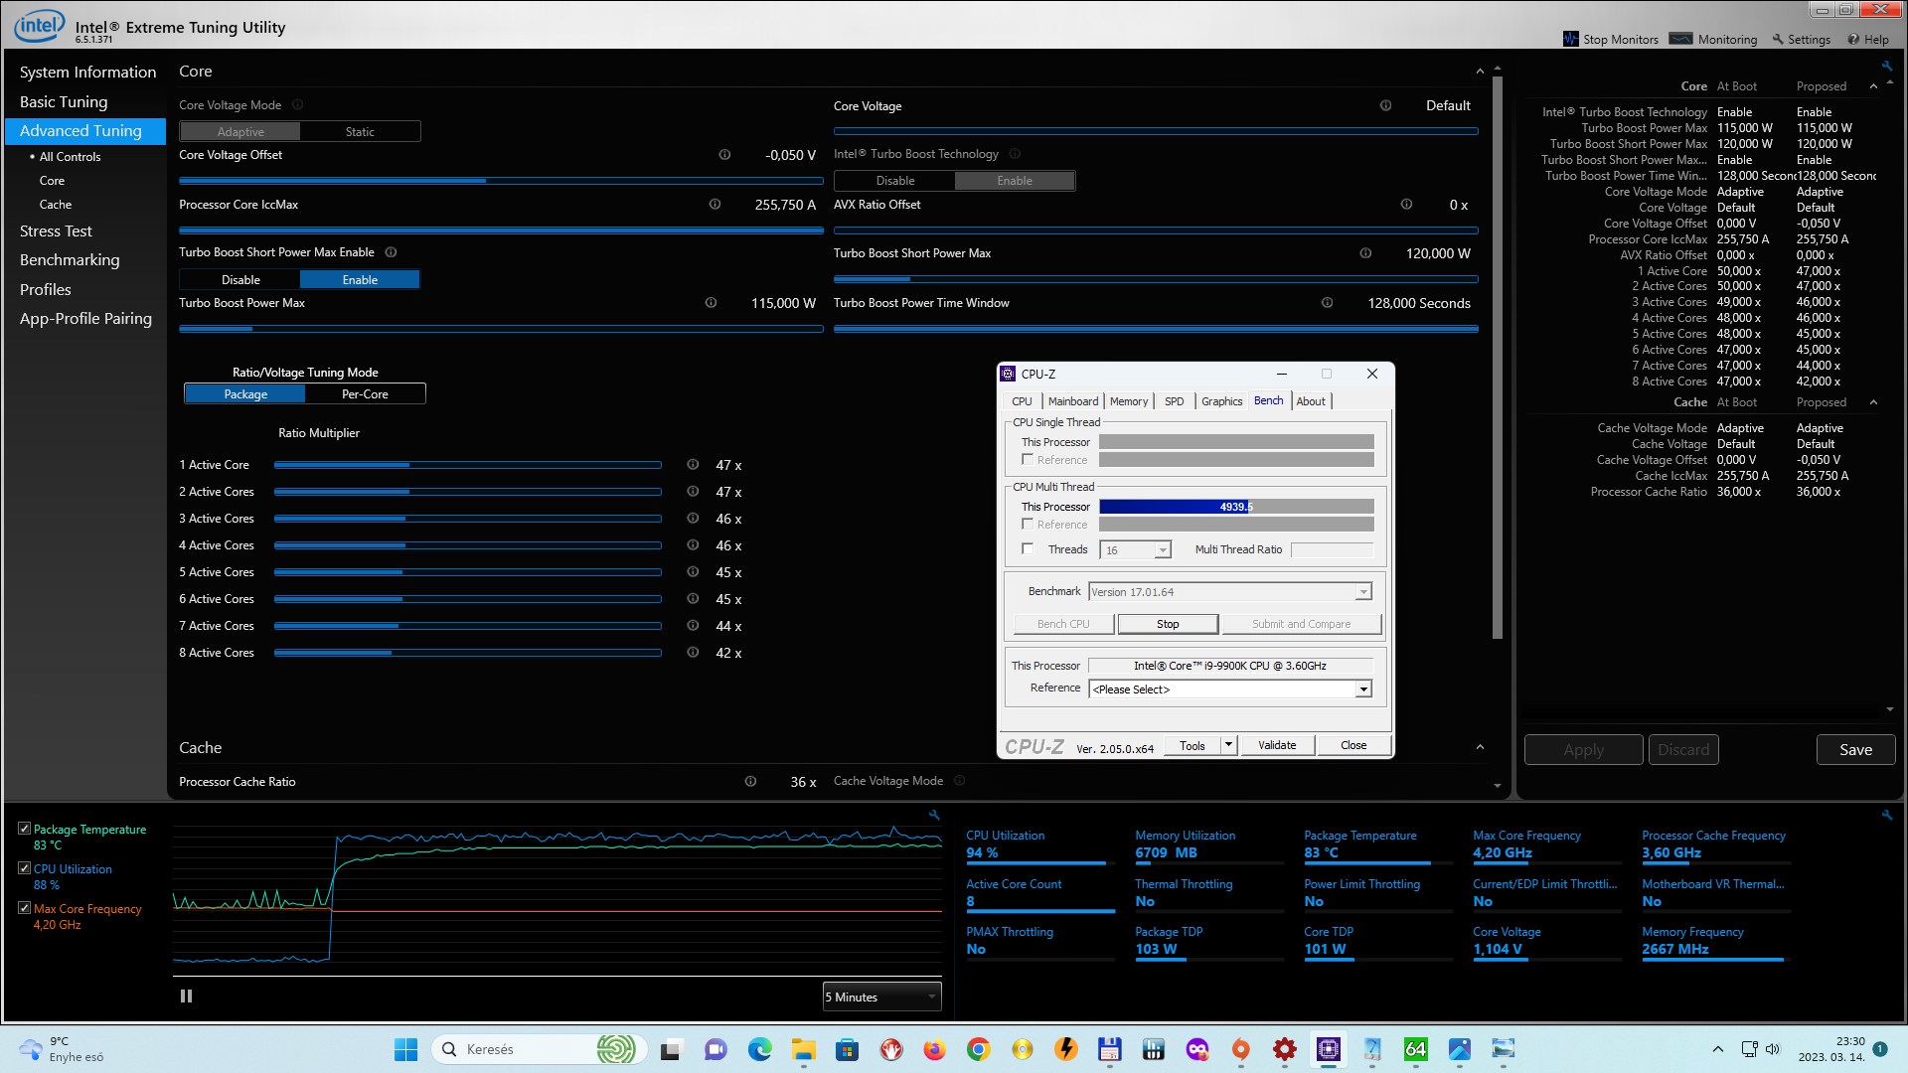
Task: Pause the monitoring graph
Action: tap(186, 996)
